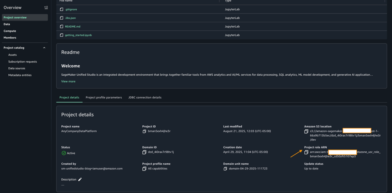Open Subscription requests in Project catalog
Viewport: 392px width, 193px height.
click(x=22, y=62)
